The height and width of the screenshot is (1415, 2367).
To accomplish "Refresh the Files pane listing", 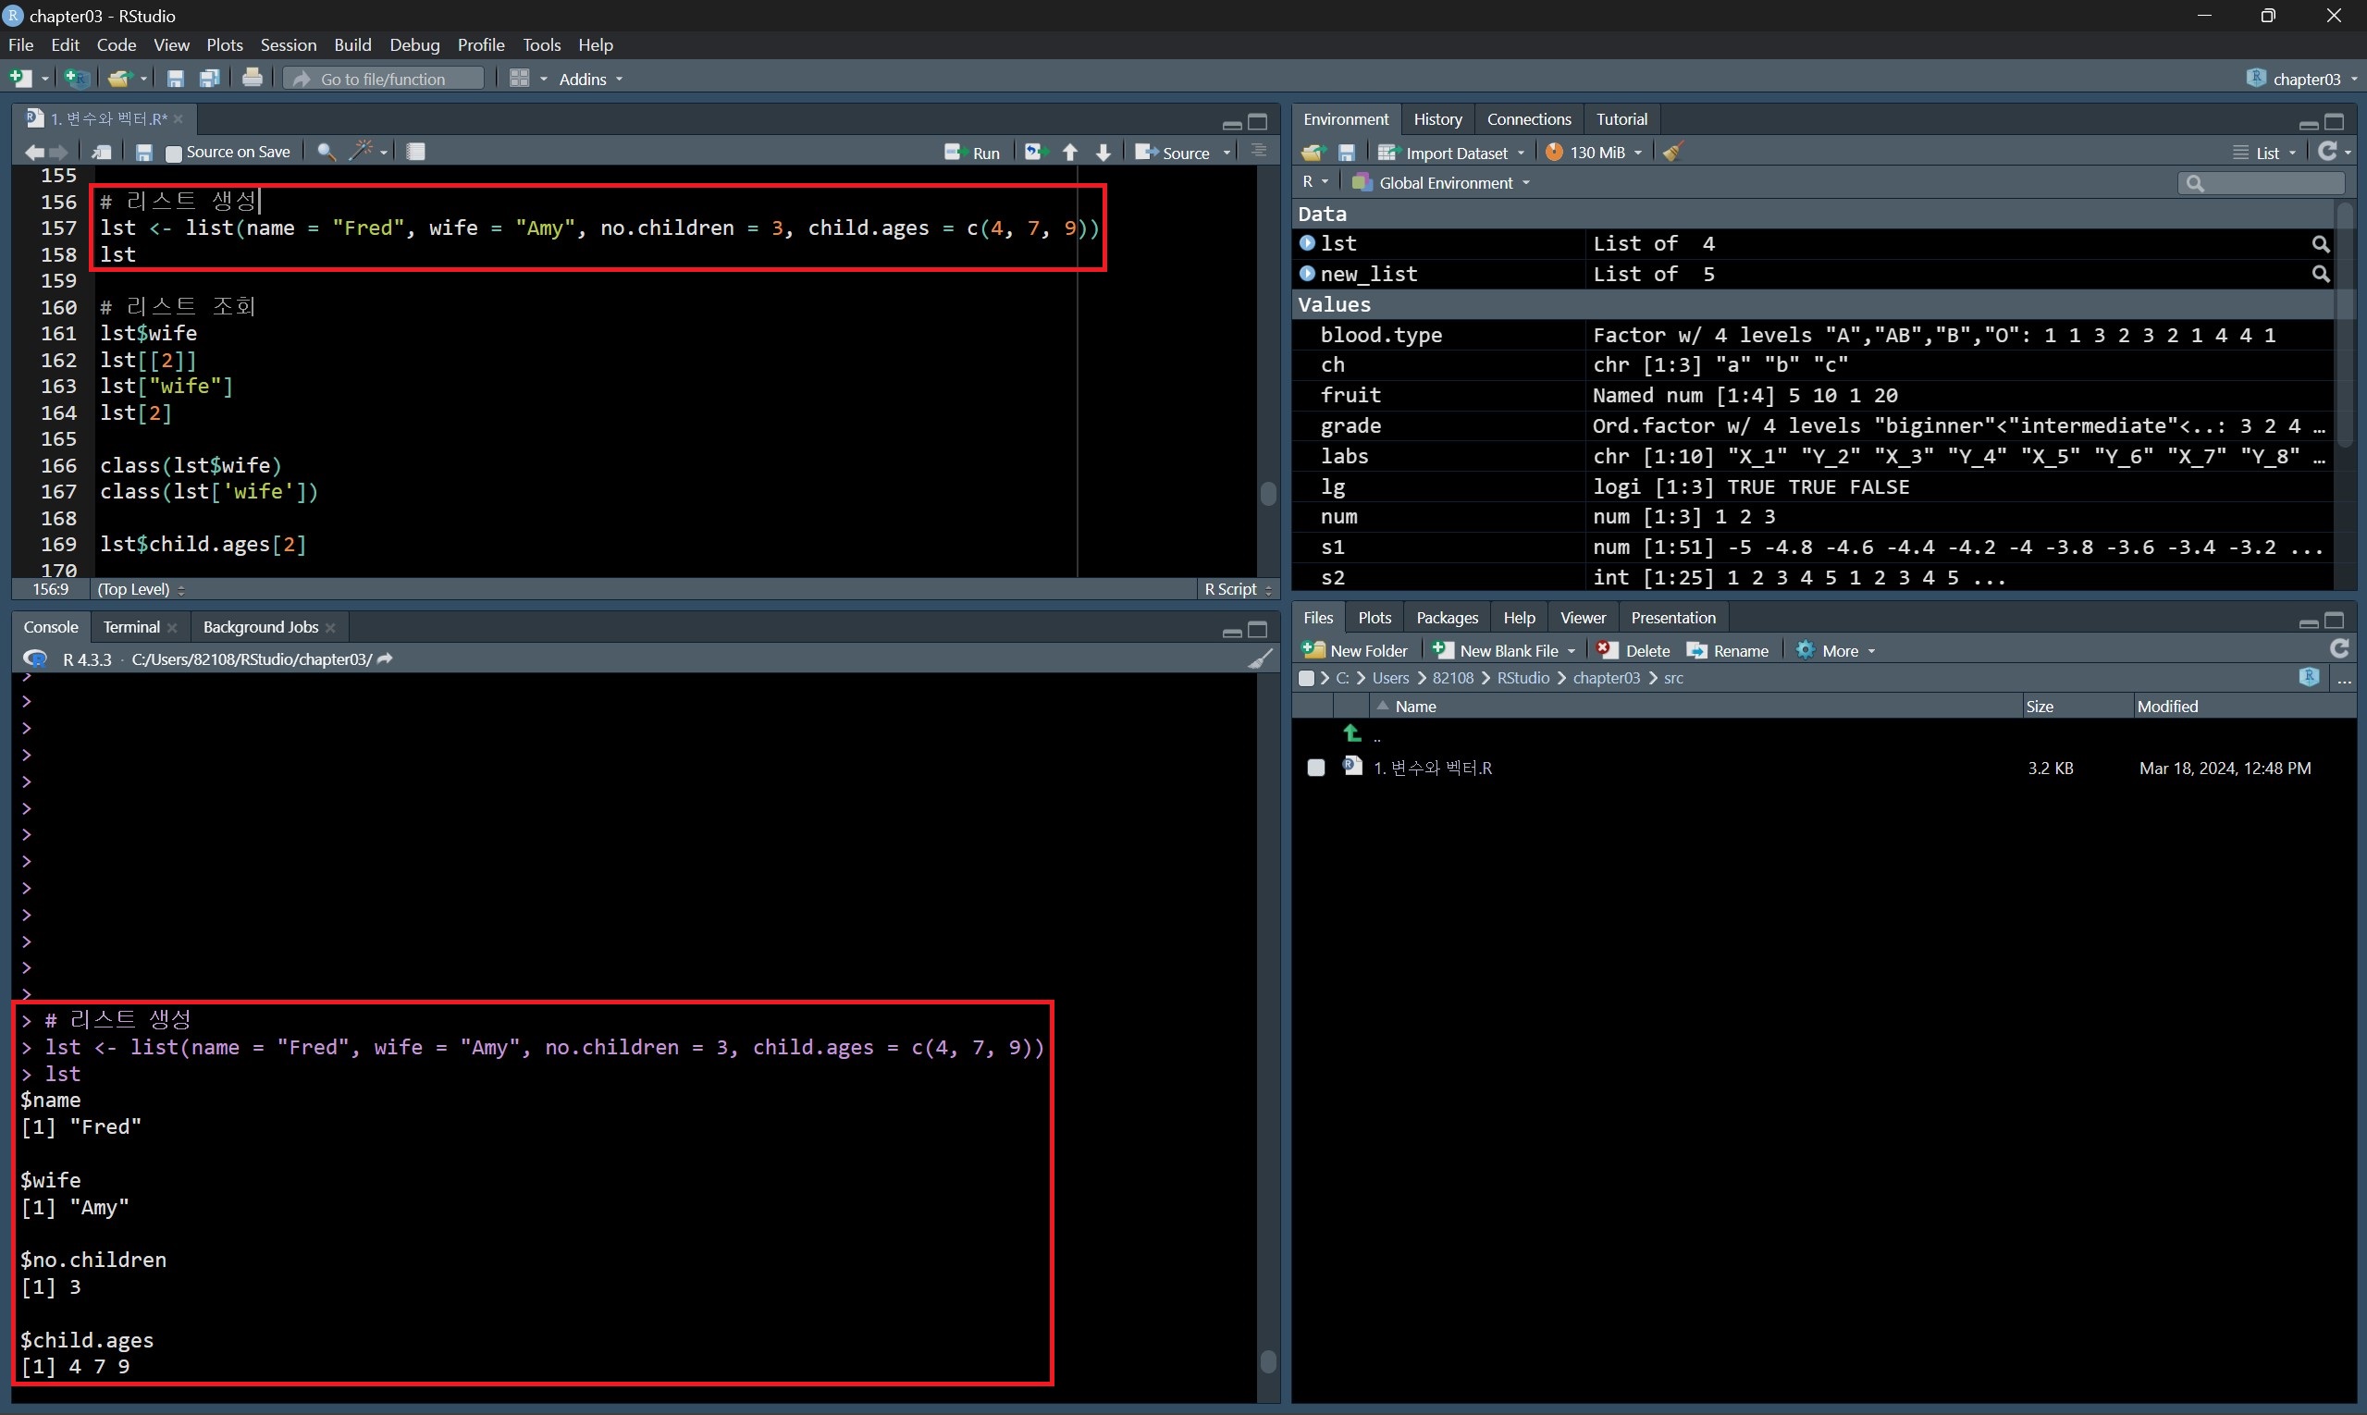I will (x=2338, y=650).
